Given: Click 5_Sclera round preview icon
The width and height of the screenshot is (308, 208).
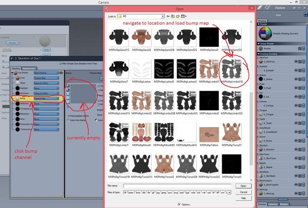Looking at the screenshot, I should [x=261, y=79].
